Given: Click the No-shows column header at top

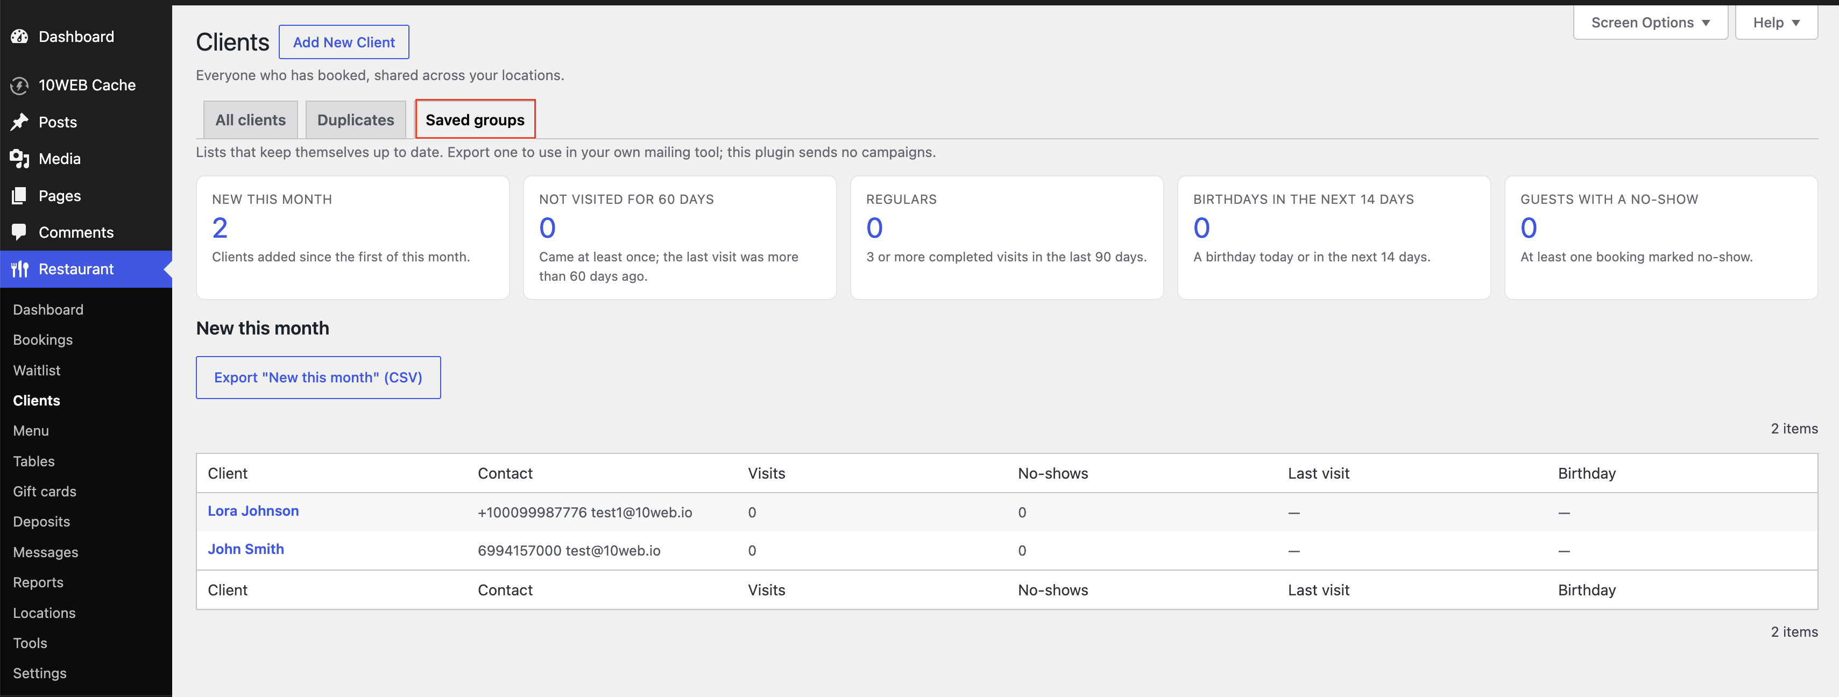Looking at the screenshot, I should point(1053,473).
